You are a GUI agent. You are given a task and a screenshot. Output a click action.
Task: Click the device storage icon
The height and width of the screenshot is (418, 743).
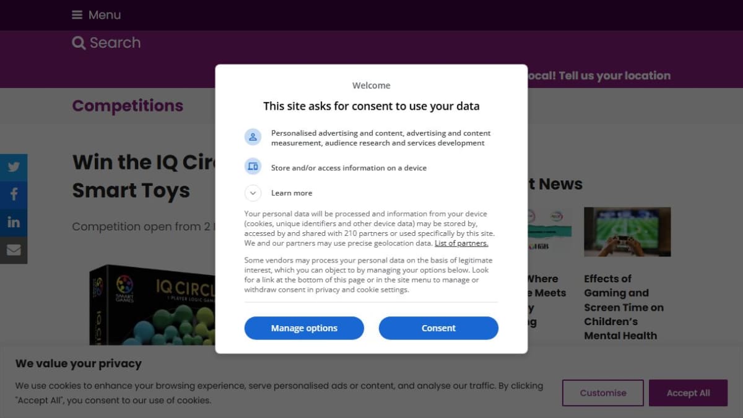(x=253, y=166)
